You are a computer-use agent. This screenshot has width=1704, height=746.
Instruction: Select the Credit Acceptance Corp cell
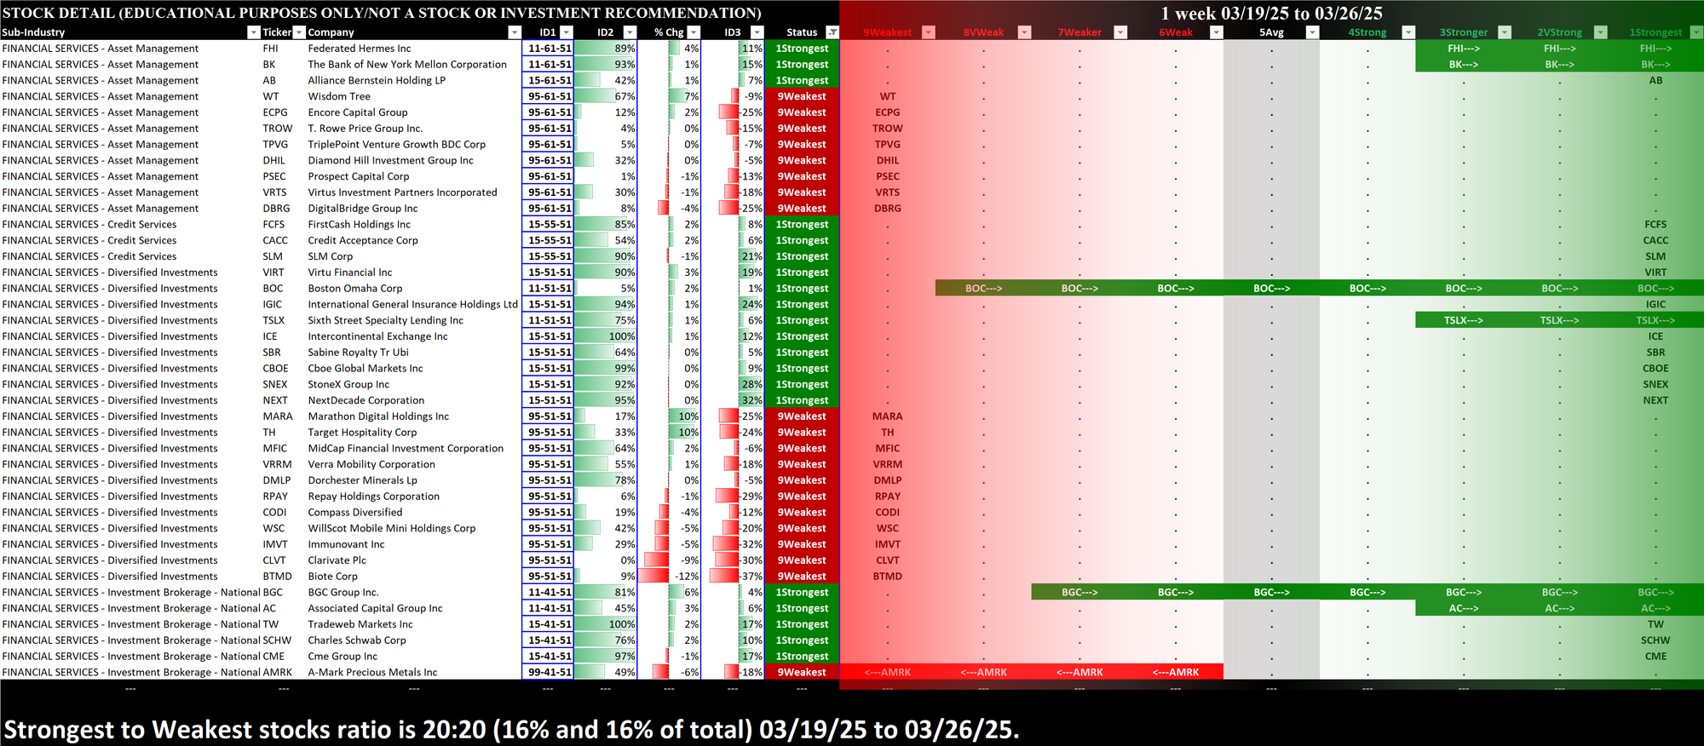(x=413, y=240)
